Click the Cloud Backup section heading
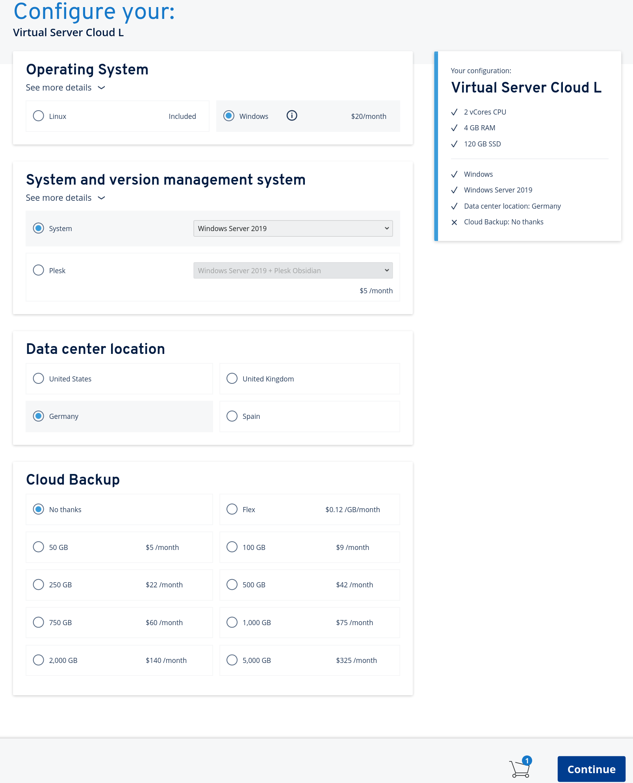The height and width of the screenshot is (783, 633). click(73, 479)
